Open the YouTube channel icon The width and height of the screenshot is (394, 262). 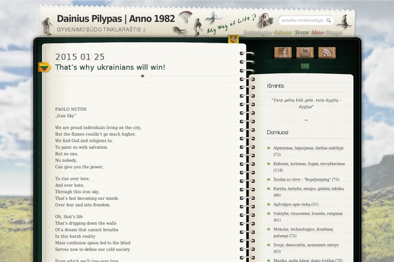(305, 52)
